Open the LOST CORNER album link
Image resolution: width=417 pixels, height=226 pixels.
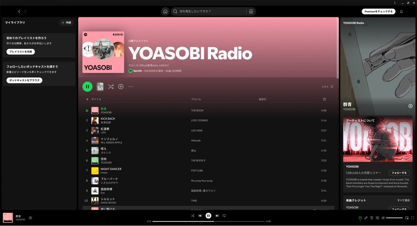199,120
